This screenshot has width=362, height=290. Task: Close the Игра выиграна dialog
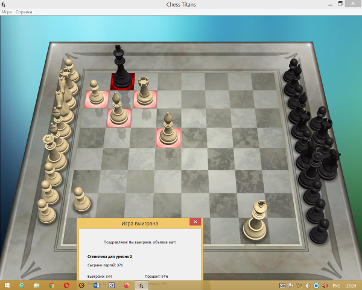(x=195, y=223)
